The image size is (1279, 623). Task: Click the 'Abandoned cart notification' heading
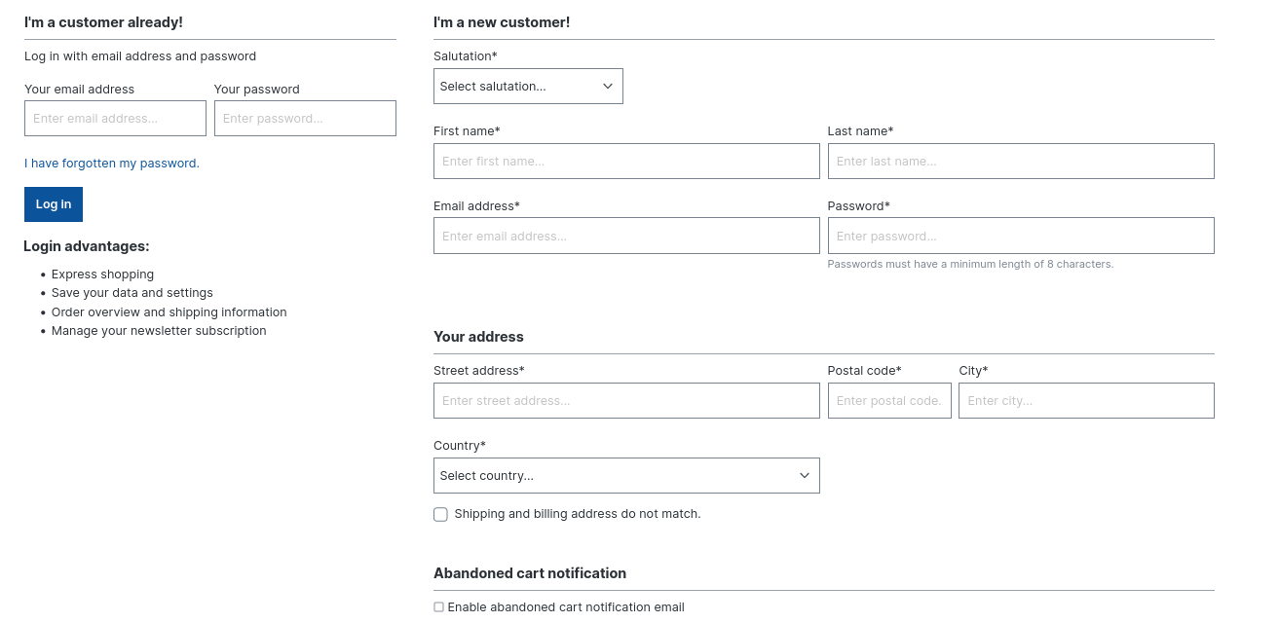click(x=530, y=572)
